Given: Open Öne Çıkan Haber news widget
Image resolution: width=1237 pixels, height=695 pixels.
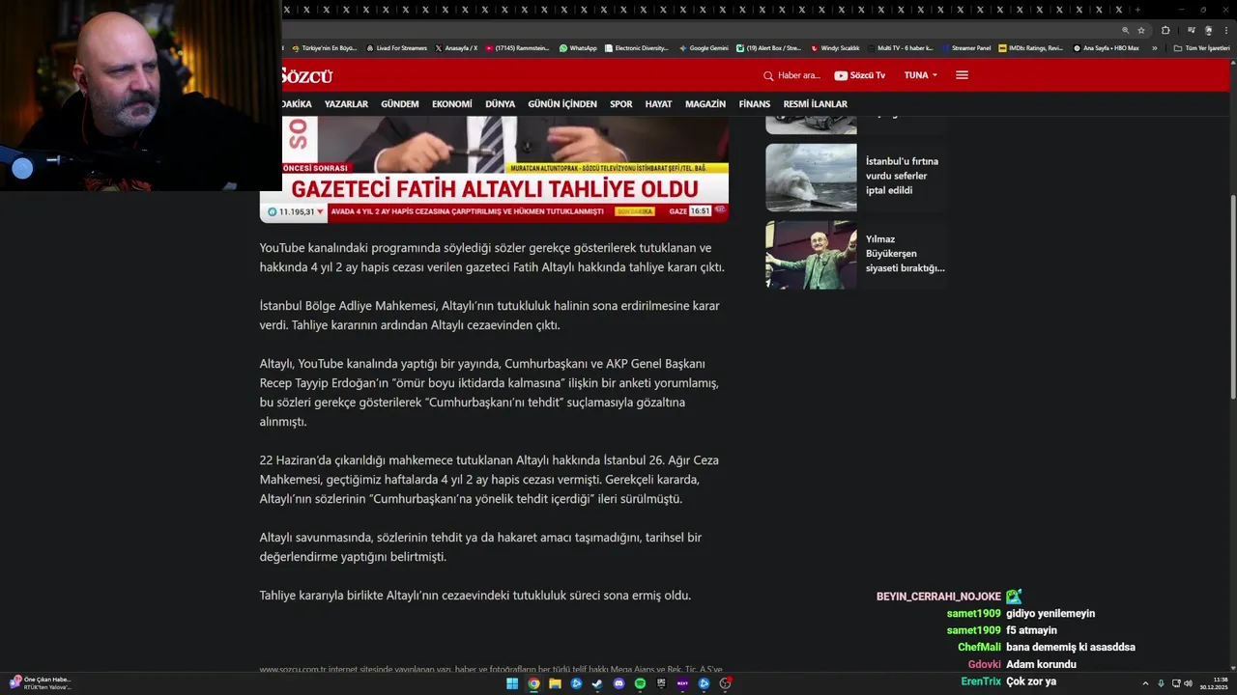Looking at the screenshot, I should 41,683.
